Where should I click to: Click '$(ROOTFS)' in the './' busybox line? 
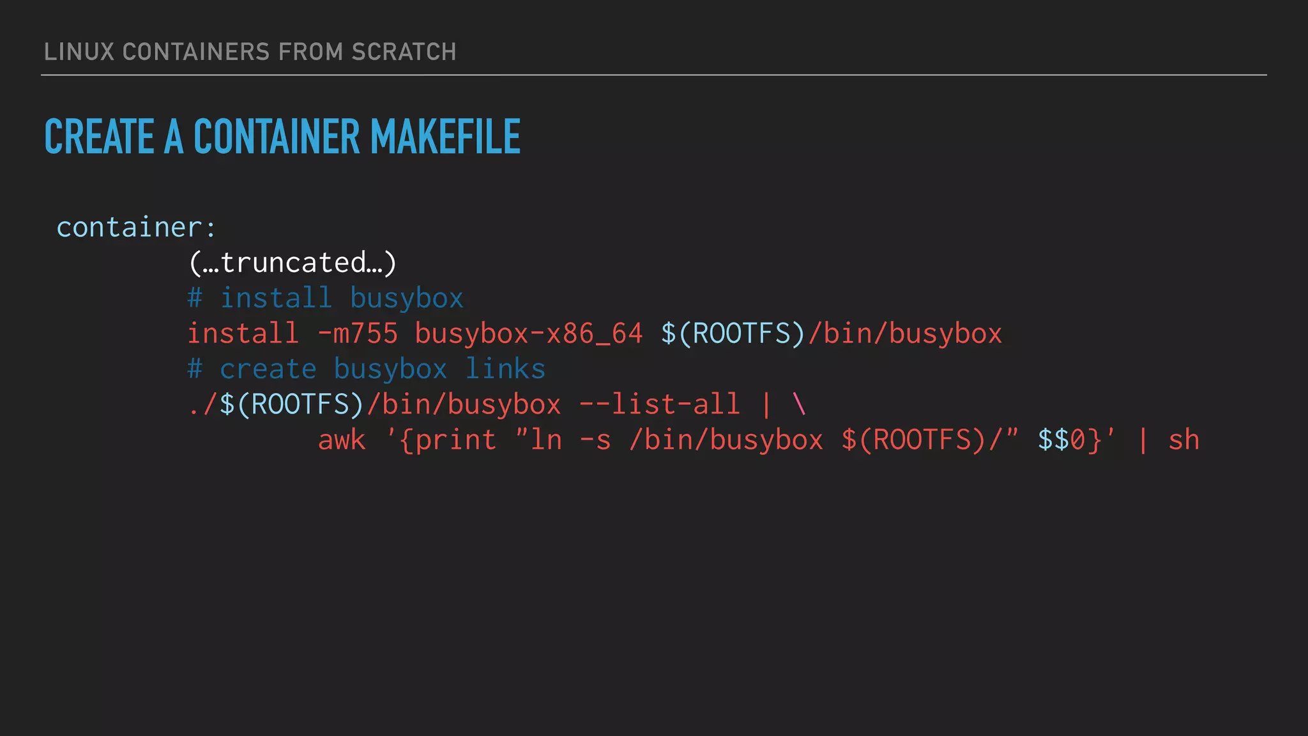tap(291, 404)
